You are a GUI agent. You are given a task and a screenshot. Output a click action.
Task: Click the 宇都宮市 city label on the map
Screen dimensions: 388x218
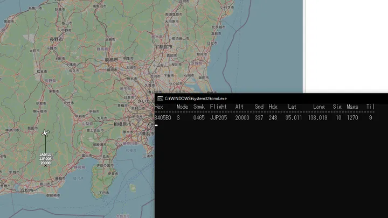[164, 46]
